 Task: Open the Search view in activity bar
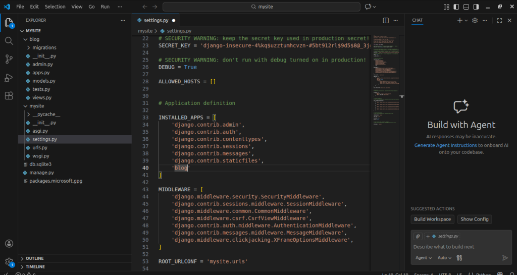(9, 41)
